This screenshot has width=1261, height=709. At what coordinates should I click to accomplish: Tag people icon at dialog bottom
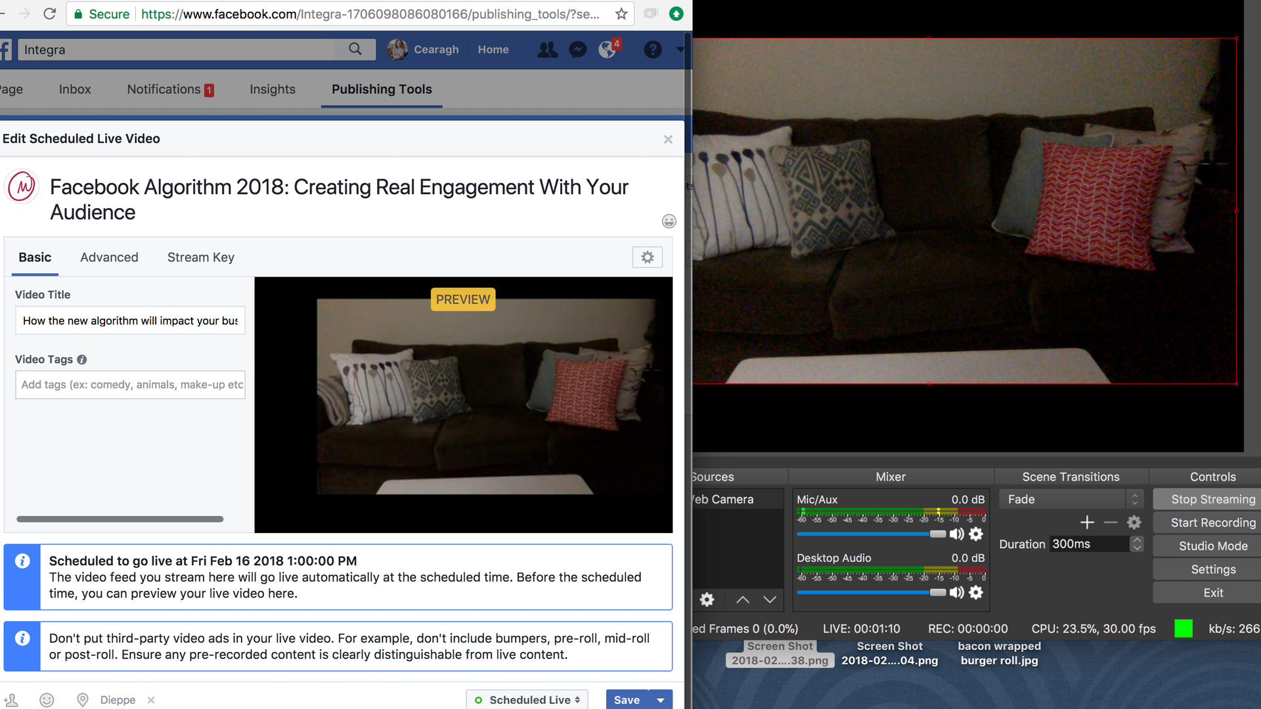coord(11,700)
